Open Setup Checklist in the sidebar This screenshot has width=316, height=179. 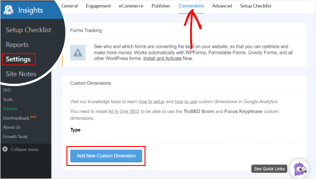[28, 30]
